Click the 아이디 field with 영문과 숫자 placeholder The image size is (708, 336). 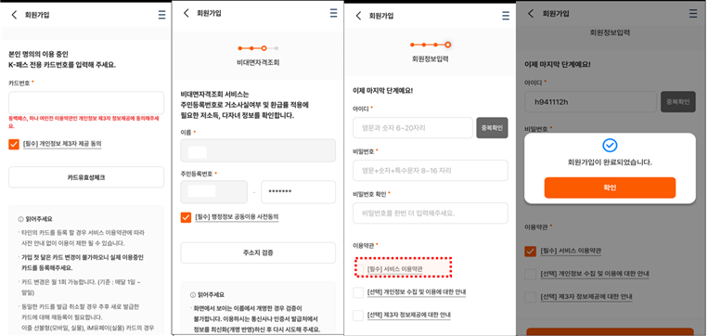pos(413,128)
